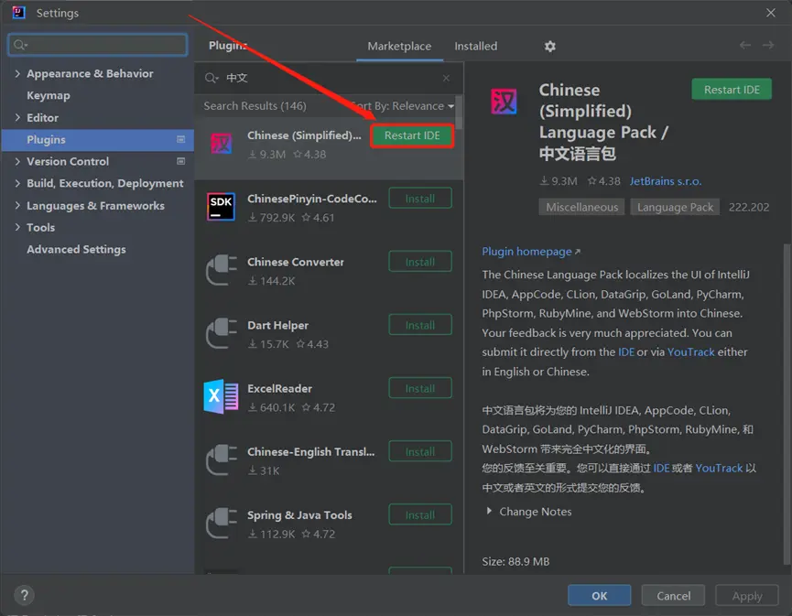
Task: Install Spring & Java Tools plugin
Action: click(420, 515)
